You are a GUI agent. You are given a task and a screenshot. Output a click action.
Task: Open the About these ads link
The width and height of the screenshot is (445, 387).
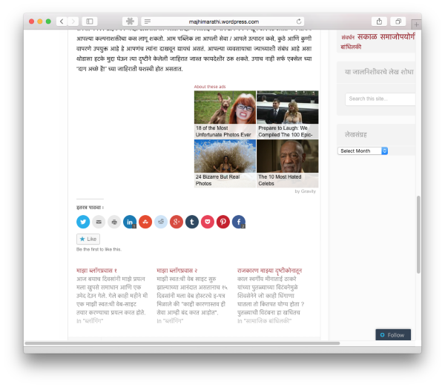click(210, 87)
